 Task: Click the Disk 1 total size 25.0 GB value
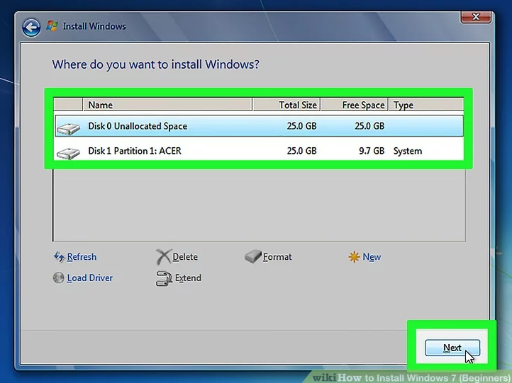coord(301,151)
